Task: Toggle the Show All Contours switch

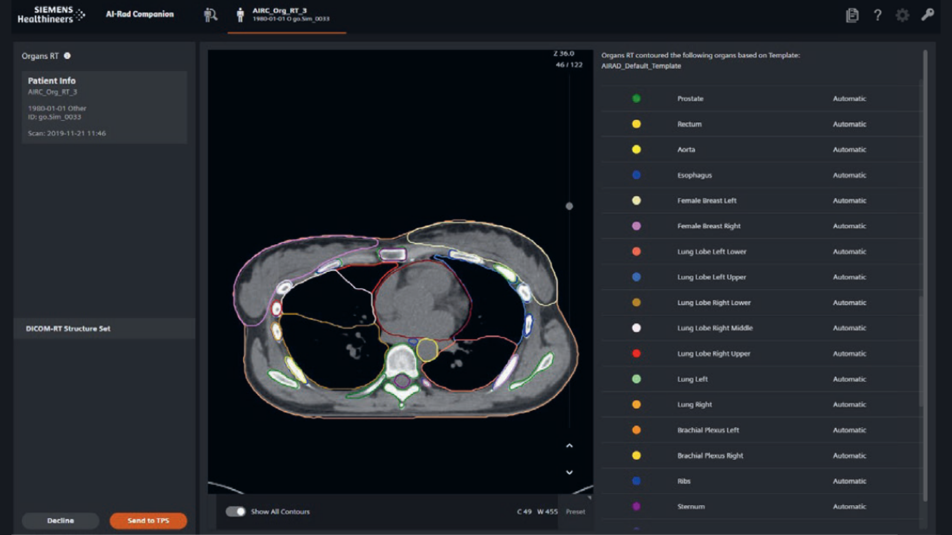Action: 236,512
